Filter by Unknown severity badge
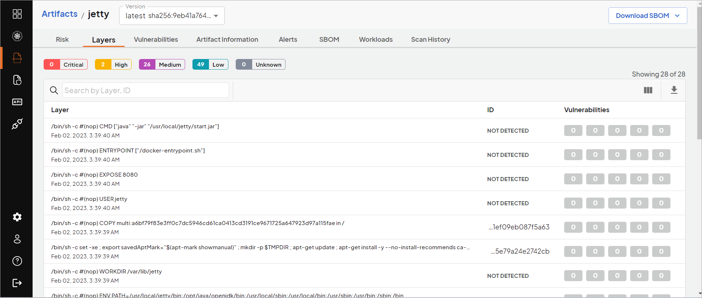The width and height of the screenshot is (702, 298). click(x=261, y=65)
